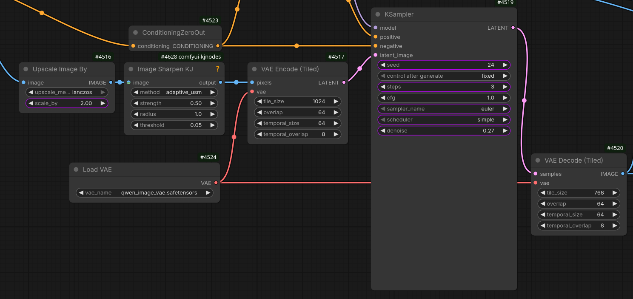The width and height of the screenshot is (633, 299).
Task: Increase cfg value with right arrow
Action: point(505,98)
